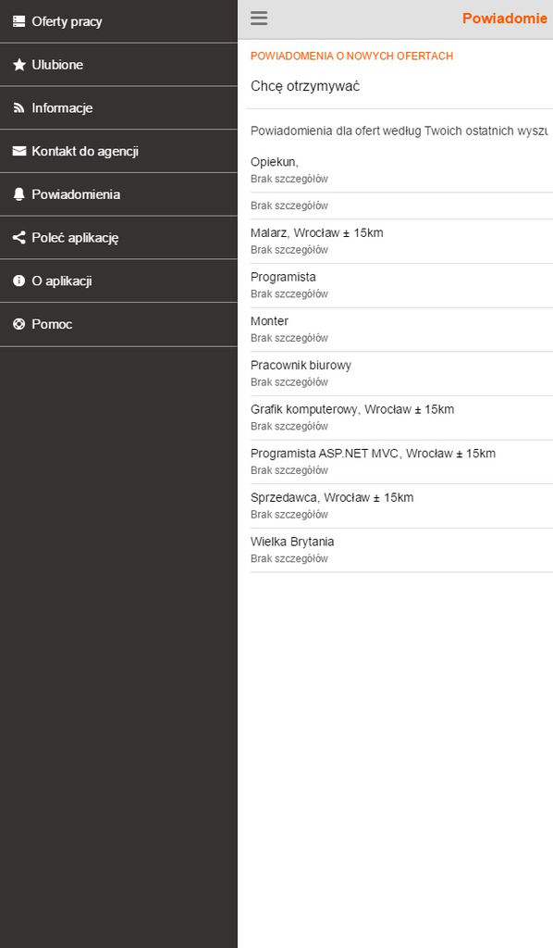Screen dimensions: 553x948
Task: Select the Pracownik biurowy notification
Action: click(399, 374)
